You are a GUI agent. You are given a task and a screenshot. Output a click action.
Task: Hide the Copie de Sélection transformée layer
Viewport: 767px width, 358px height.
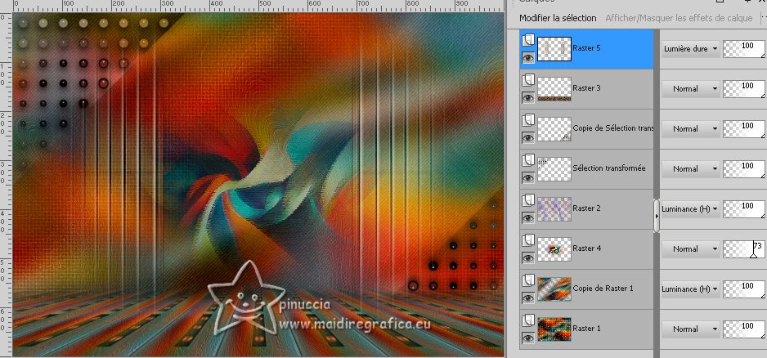[527, 138]
